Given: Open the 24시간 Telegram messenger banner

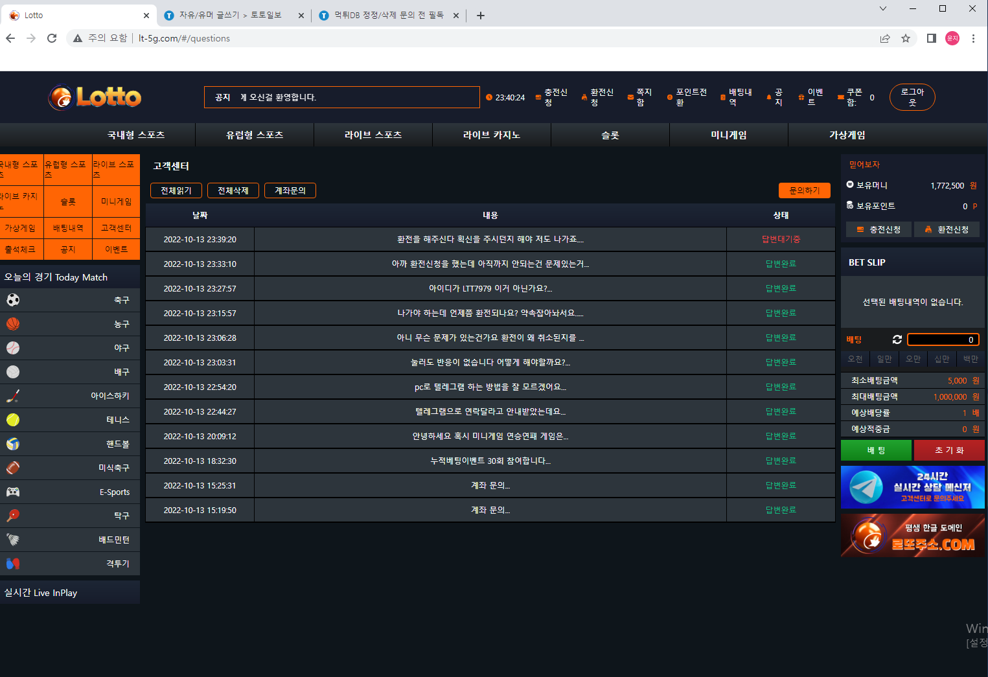Looking at the screenshot, I should tap(912, 487).
